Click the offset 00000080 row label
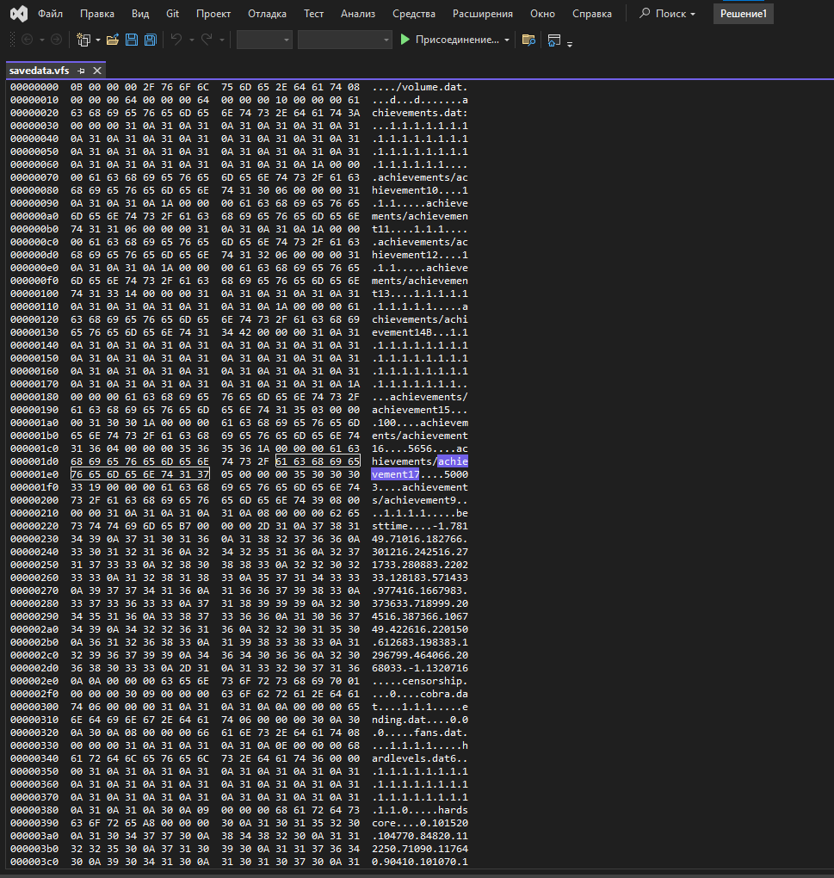This screenshot has height=878, width=834. pos(34,190)
